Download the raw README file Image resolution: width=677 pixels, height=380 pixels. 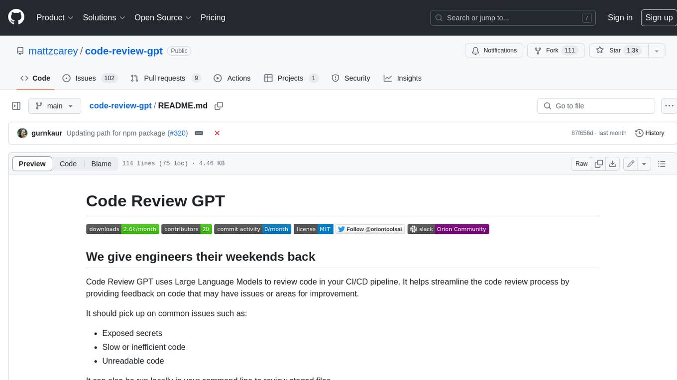(x=613, y=164)
